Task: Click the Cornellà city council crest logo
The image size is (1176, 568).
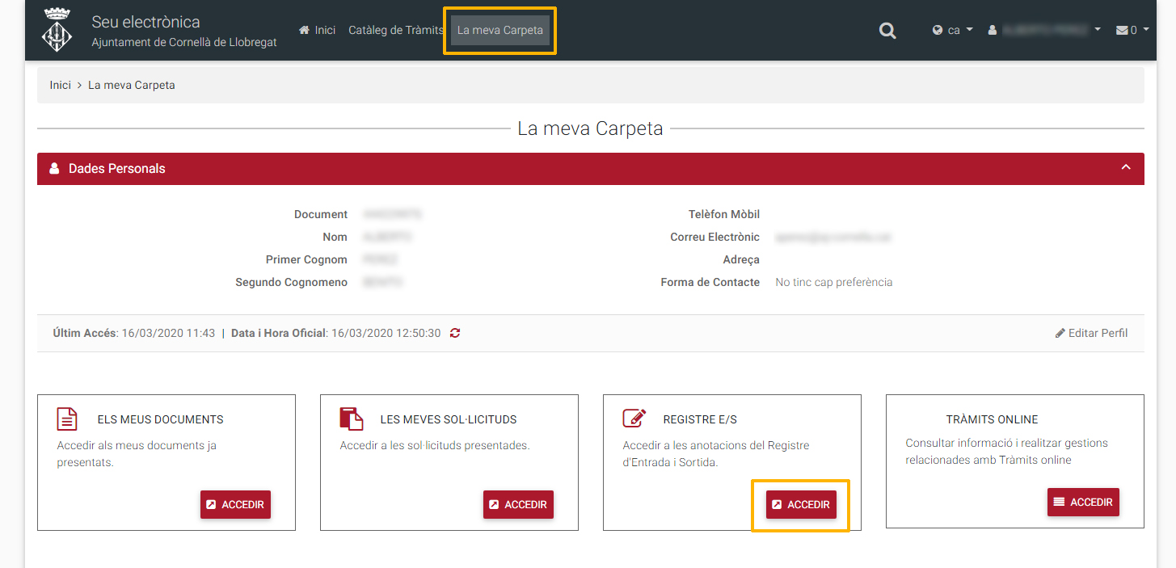Action: point(57,31)
